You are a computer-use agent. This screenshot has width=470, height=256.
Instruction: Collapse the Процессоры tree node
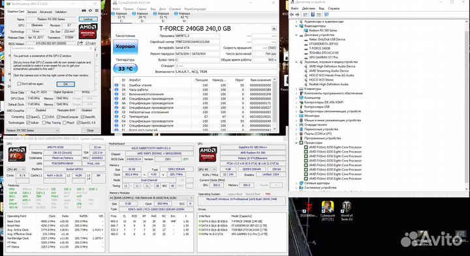(x=296, y=143)
